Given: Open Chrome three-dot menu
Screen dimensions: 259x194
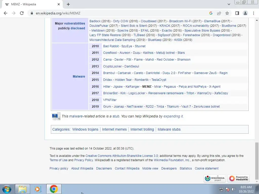Looking at the screenshot, I should click(253, 13).
